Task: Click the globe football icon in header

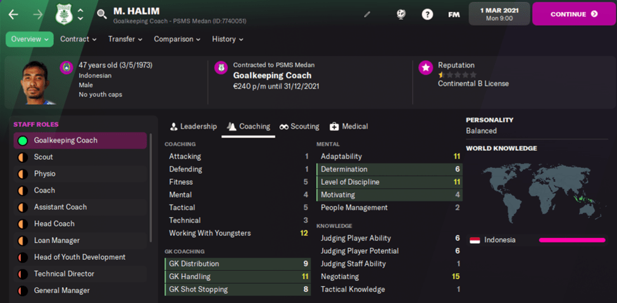Action: pyautogui.click(x=401, y=14)
